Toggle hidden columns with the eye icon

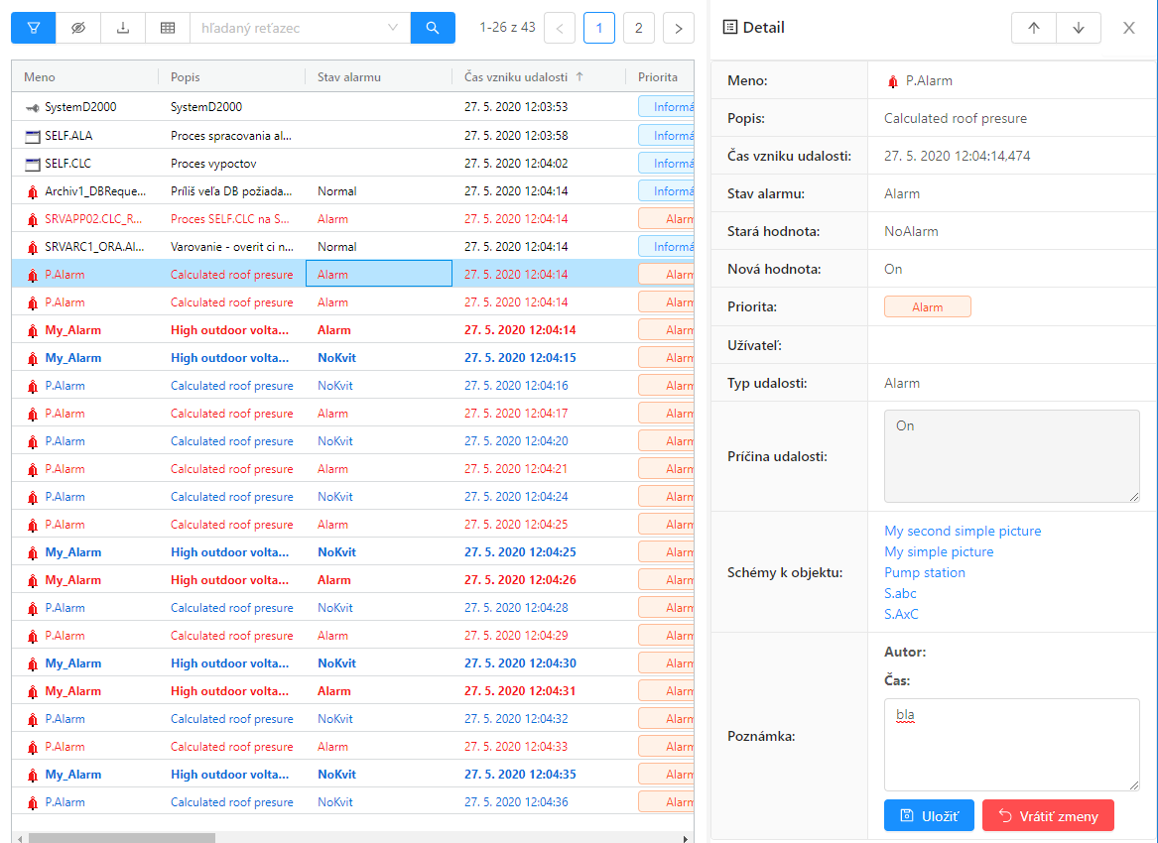coord(78,28)
